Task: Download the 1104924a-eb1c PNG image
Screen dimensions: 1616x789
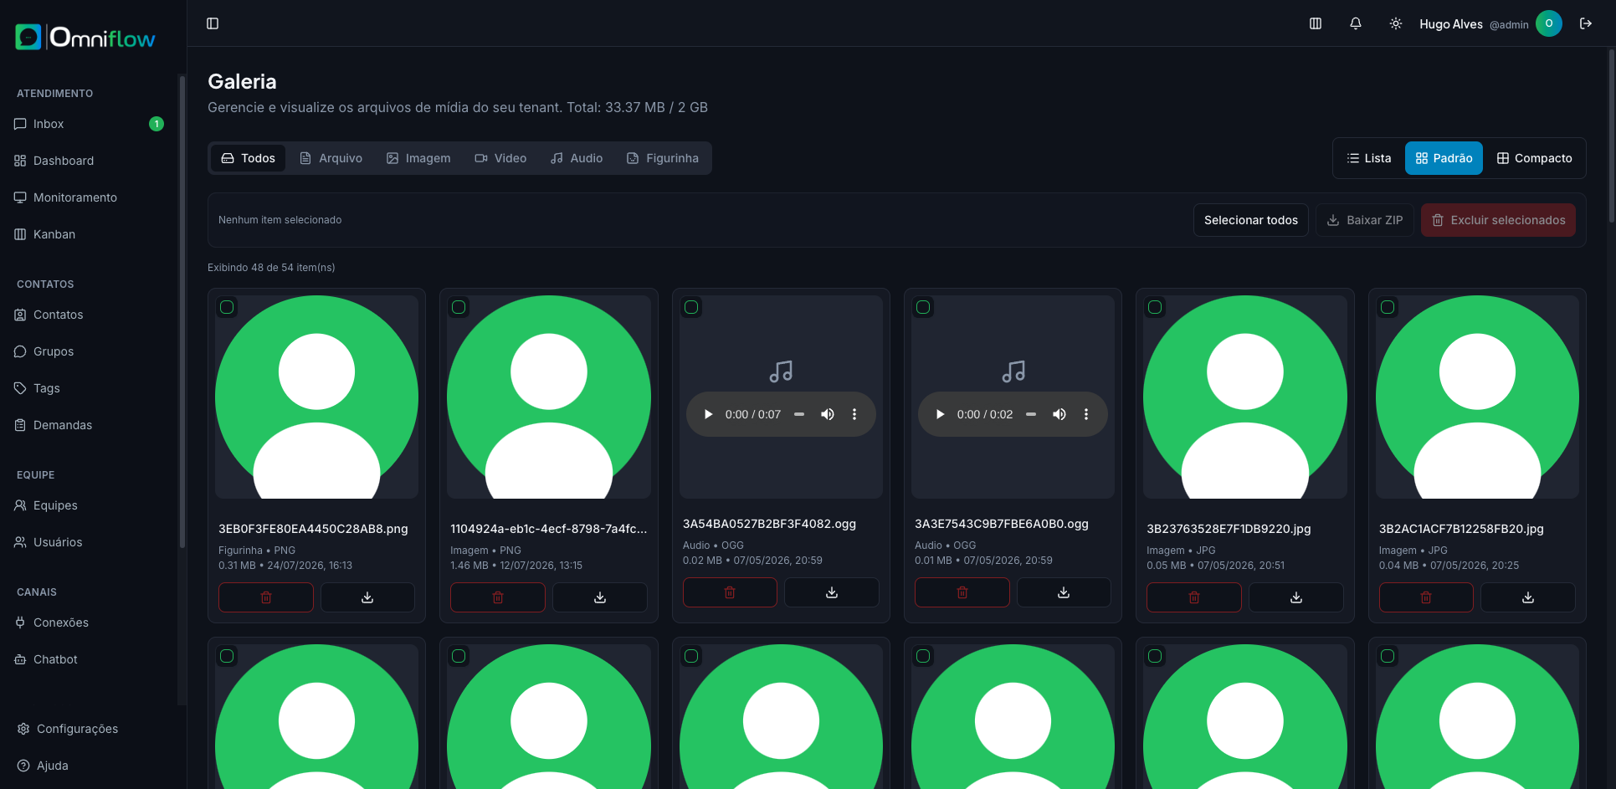Action: click(x=600, y=597)
